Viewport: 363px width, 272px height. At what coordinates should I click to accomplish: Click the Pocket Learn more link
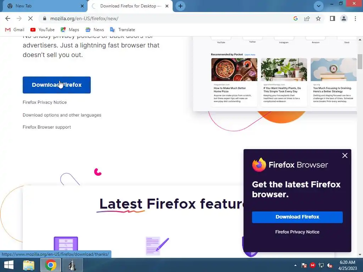coord(250,55)
